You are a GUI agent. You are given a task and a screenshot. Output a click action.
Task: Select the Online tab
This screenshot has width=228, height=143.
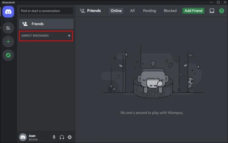(x=116, y=11)
